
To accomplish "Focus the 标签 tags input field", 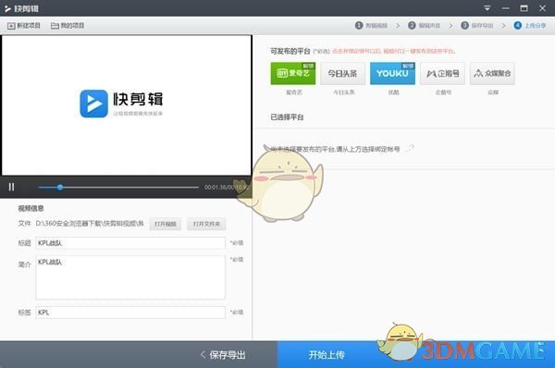I will pos(130,313).
